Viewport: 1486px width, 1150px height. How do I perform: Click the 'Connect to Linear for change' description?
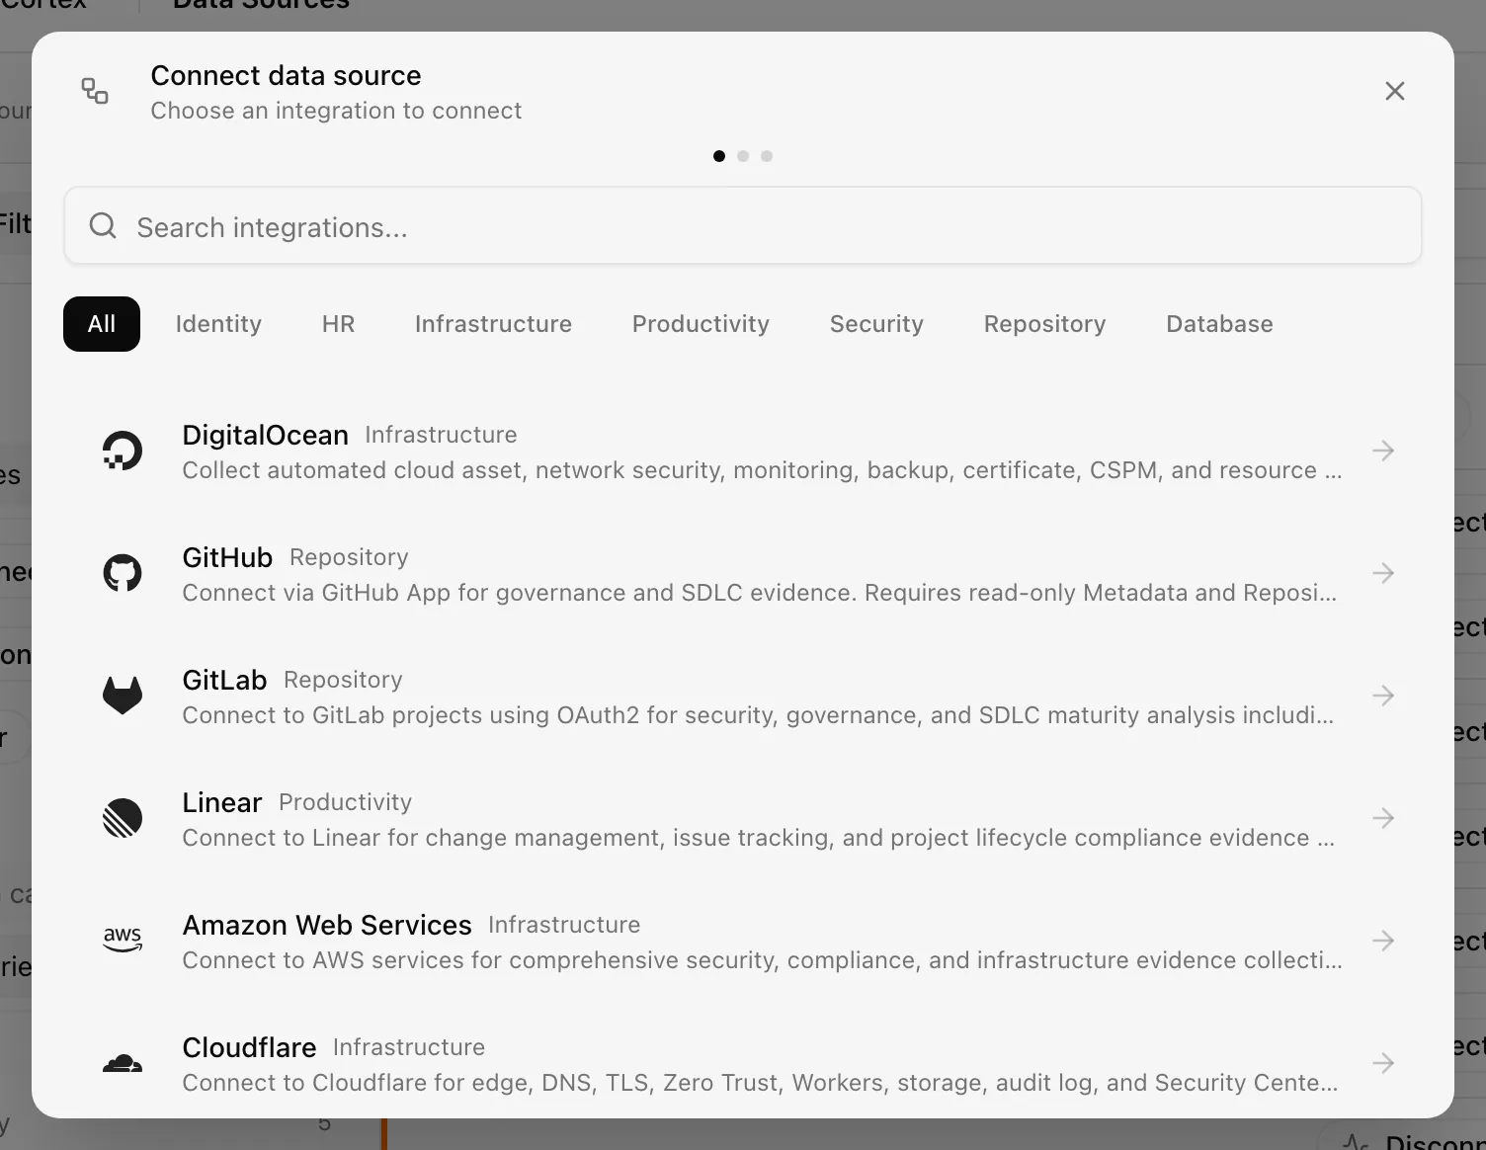[758, 838]
